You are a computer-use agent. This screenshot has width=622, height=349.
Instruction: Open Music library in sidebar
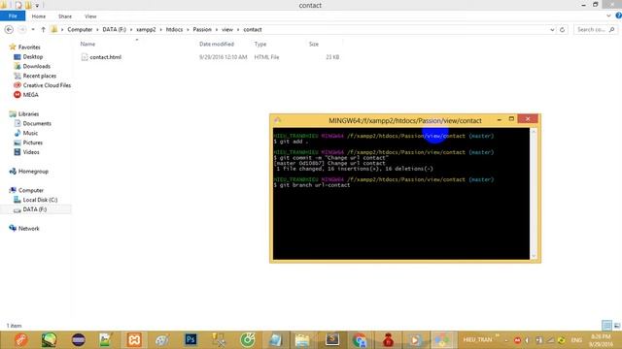coord(30,133)
